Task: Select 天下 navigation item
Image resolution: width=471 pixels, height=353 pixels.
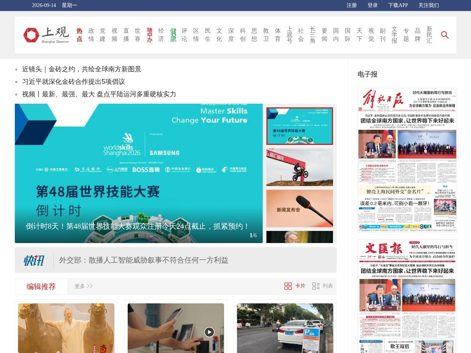Action: (360, 35)
